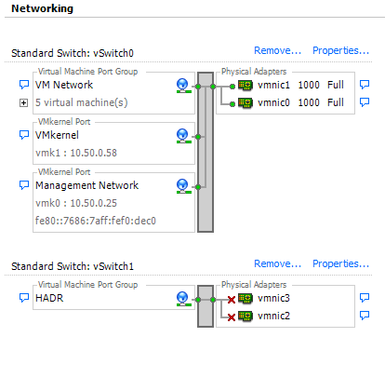Screen dimensions: 385x391
Task: Open the info bubble for Management Network
Action: (x=24, y=185)
